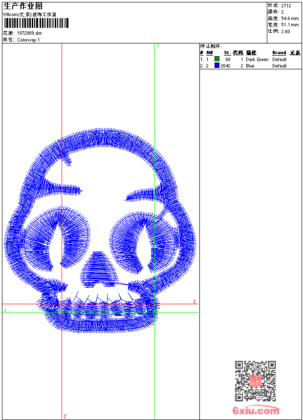Click the skull's nose embroidery fill
The width and height of the screenshot is (303, 420).
tap(99, 269)
